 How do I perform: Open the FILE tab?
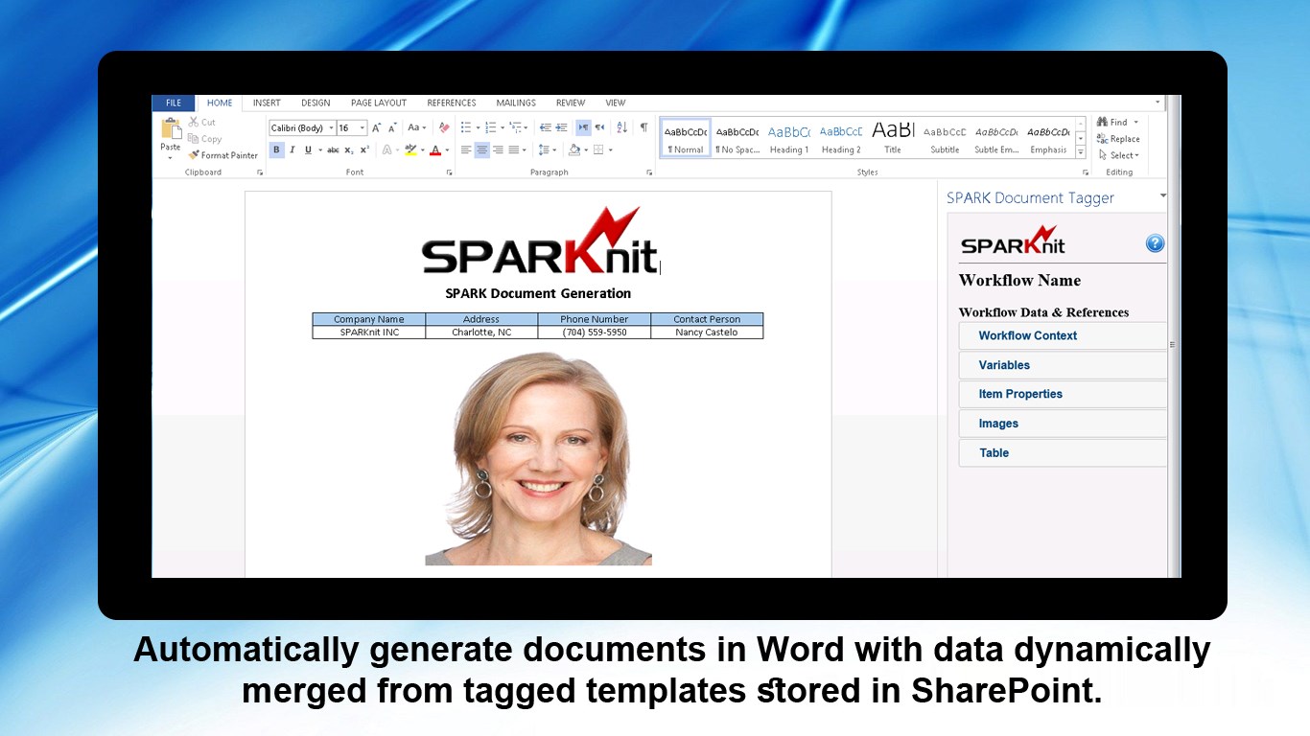coord(174,103)
